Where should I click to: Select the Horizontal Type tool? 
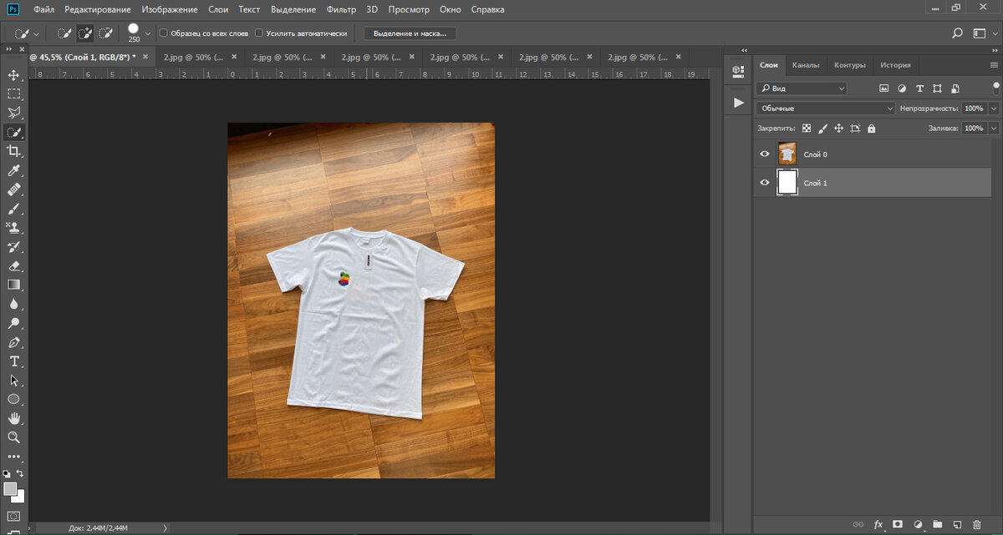pyautogui.click(x=14, y=361)
